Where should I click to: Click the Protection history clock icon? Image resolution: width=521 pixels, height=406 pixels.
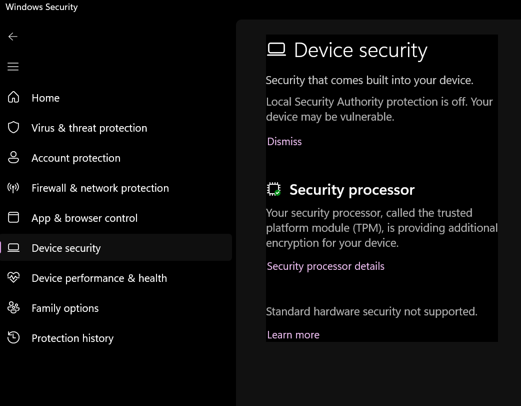(13, 338)
